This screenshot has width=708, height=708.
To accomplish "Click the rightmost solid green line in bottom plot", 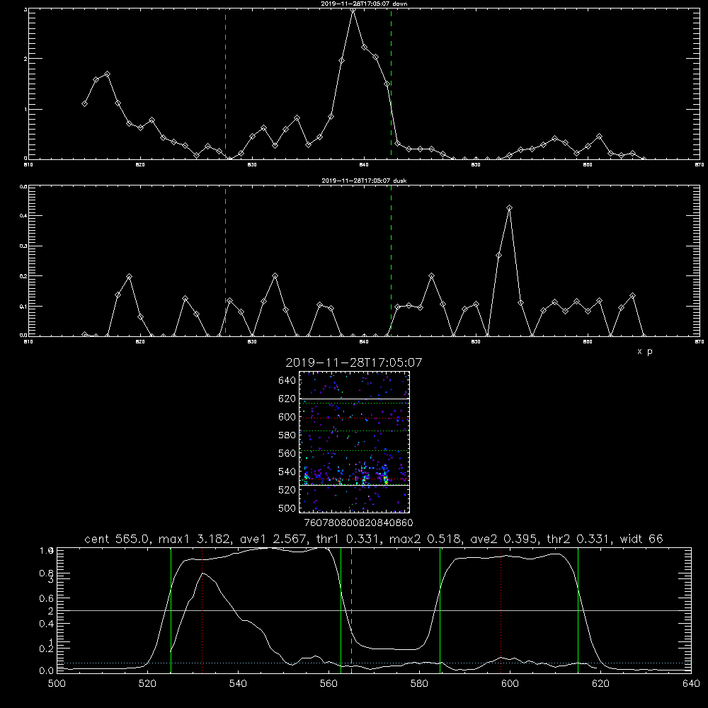I will [578, 610].
